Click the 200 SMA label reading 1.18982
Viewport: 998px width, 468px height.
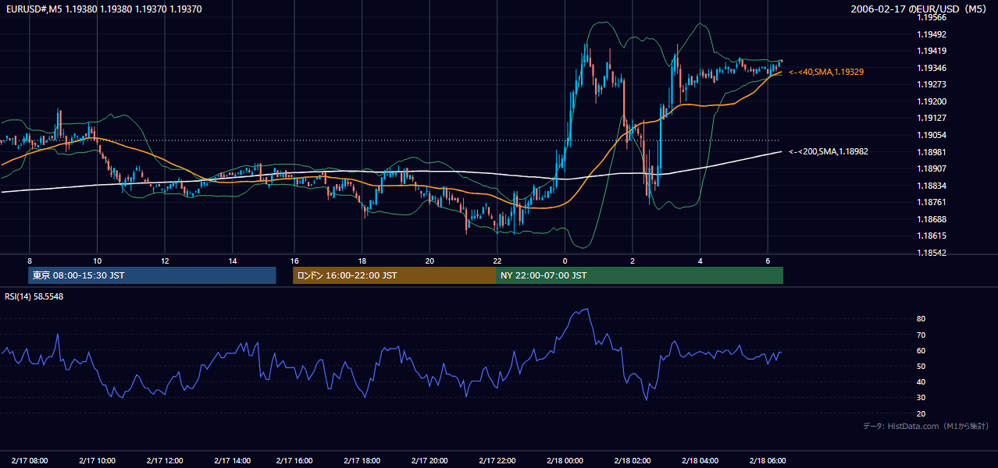click(829, 152)
